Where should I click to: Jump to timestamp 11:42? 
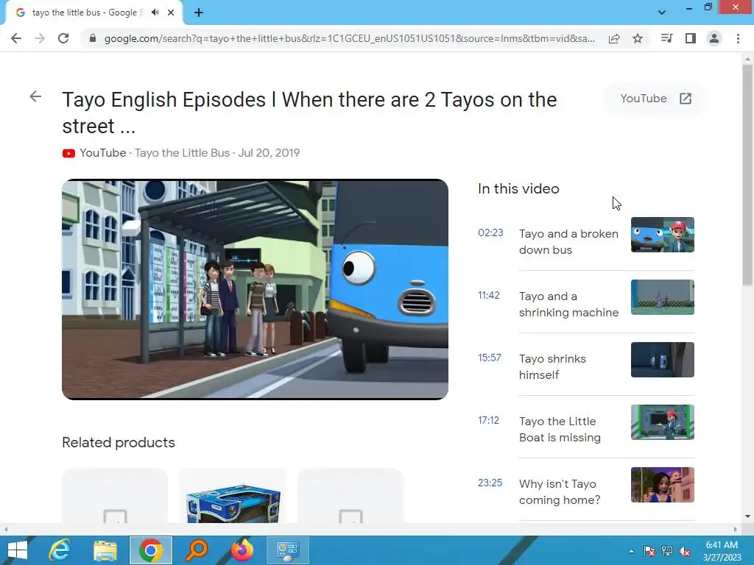click(x=489, y=295)
